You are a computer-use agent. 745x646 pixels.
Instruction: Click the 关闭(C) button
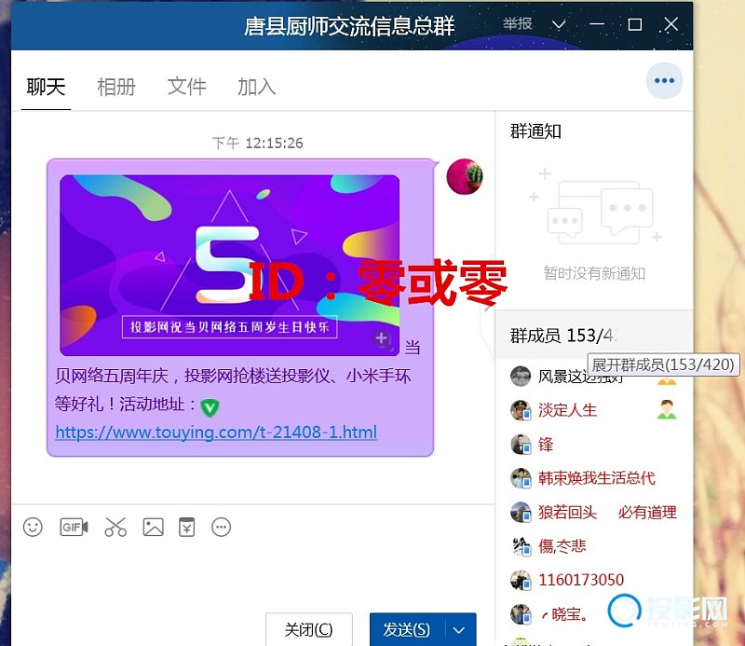309,630
